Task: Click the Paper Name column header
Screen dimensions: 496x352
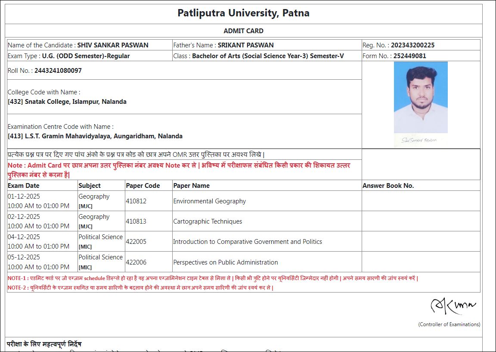Action: [x=191, y=186]
